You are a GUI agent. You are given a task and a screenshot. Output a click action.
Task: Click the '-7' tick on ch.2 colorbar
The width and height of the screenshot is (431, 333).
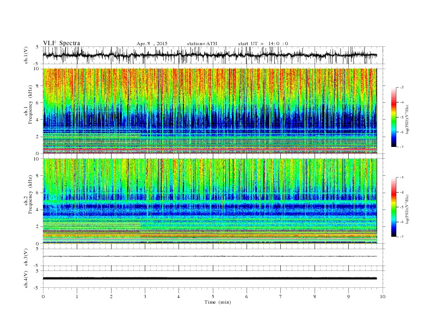tap(401, 237)
